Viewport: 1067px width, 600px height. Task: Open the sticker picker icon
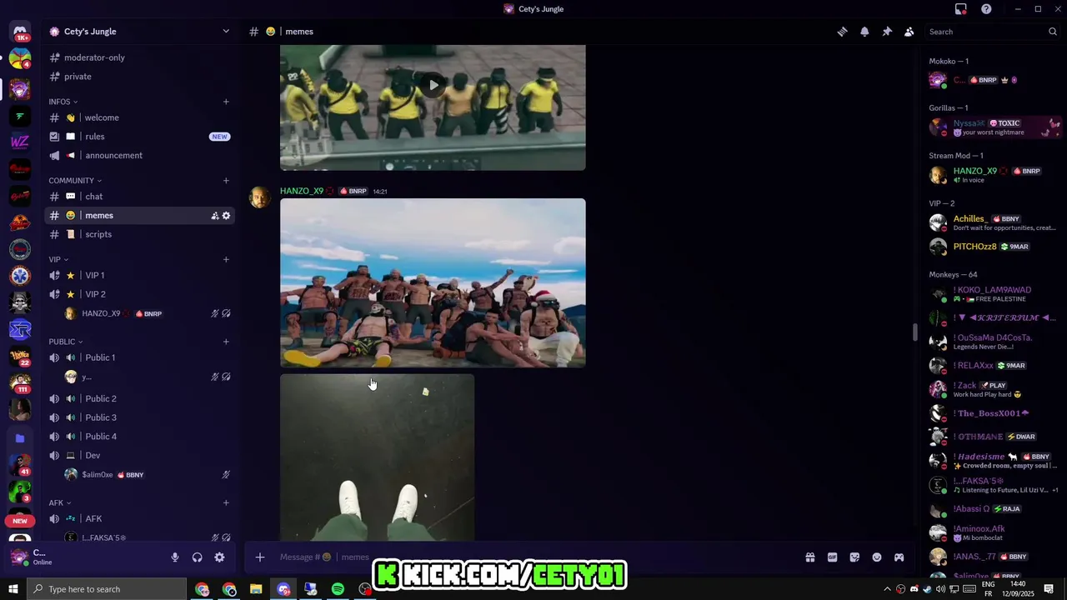[854, 557]
